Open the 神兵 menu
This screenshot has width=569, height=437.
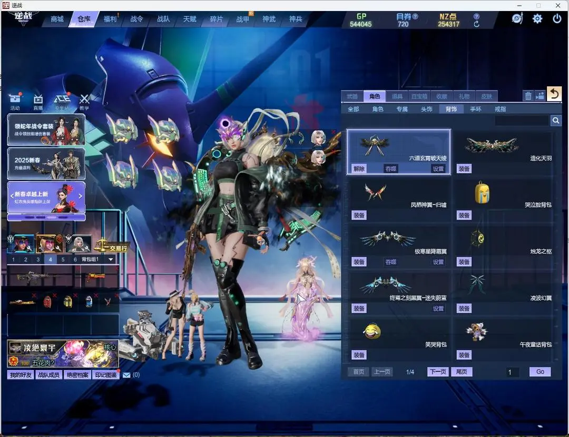pos(296,19)
